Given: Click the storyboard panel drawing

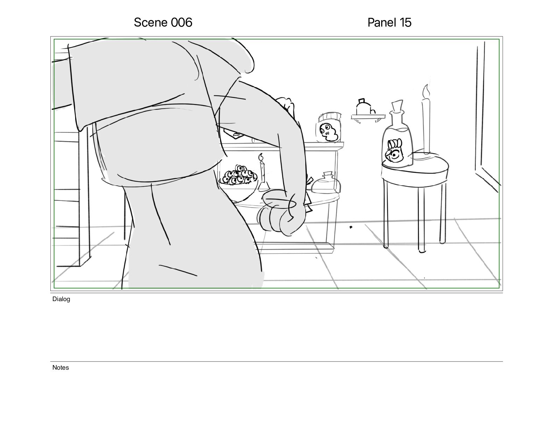Looking at the screenshot, I should (277, 164).
